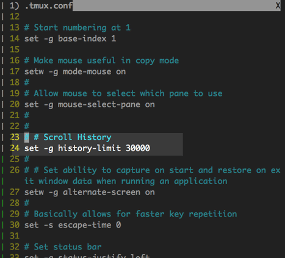Click the wrapped text 'it window data when running'
This screenshot has height=258, width=285.
(x=90, y=181)
